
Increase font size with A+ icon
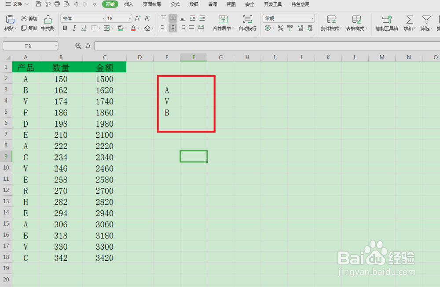(x=137, y=18)
